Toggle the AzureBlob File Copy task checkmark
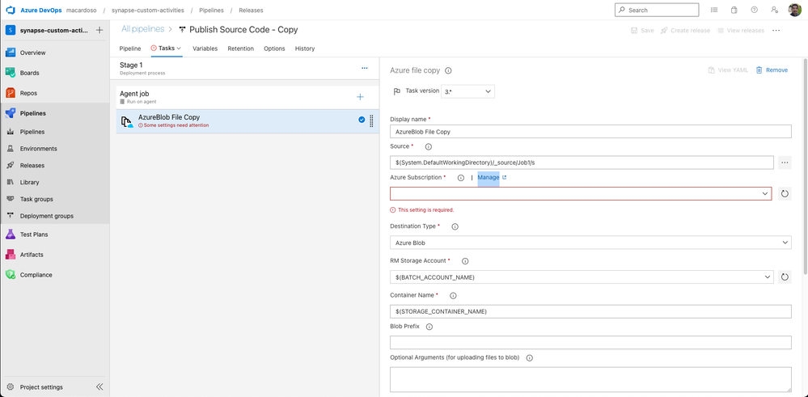Image resolution: width=808 pixels, height=397 pixels. pyautogui.click(x=362, y=120)
